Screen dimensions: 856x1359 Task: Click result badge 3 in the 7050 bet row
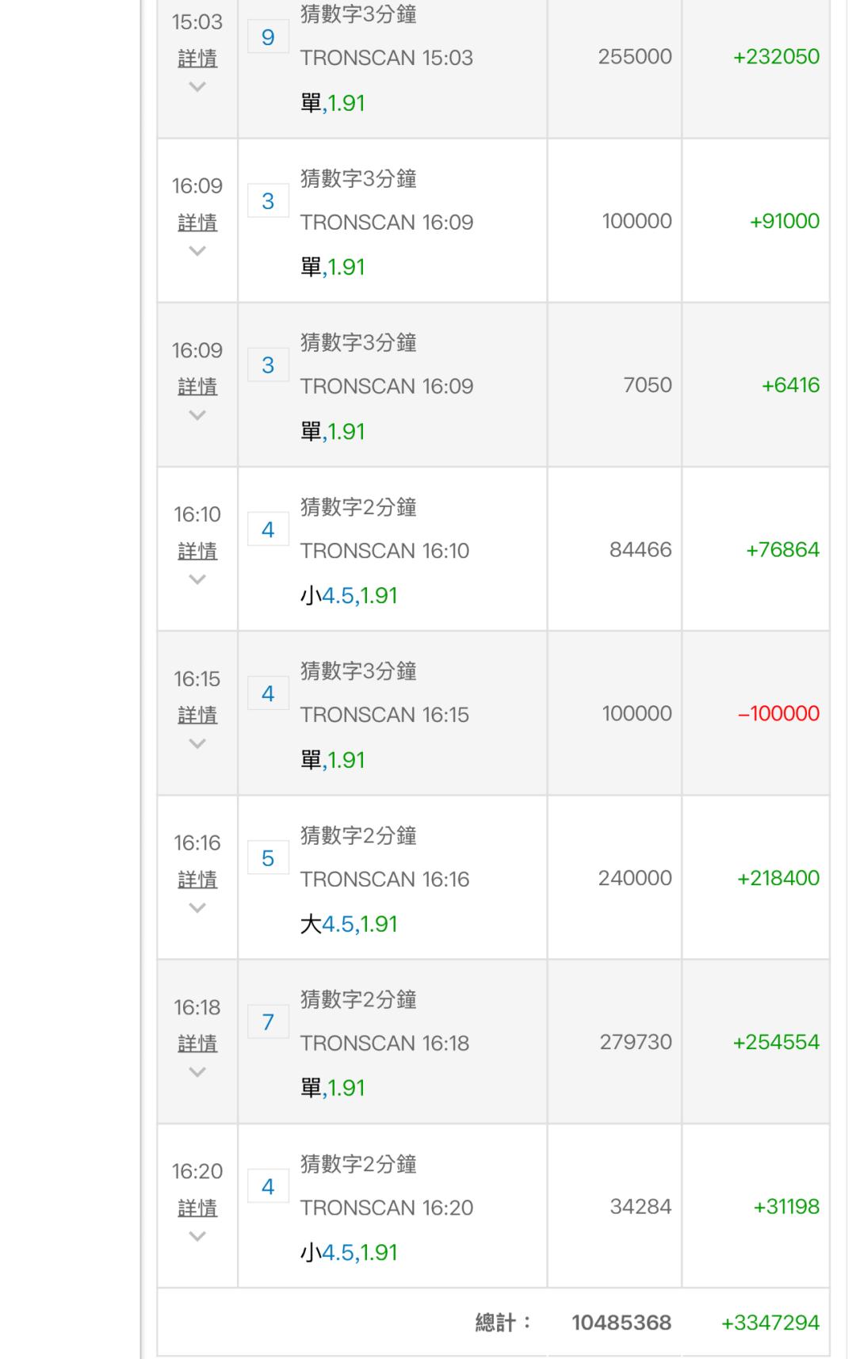(x=268, y=365)
